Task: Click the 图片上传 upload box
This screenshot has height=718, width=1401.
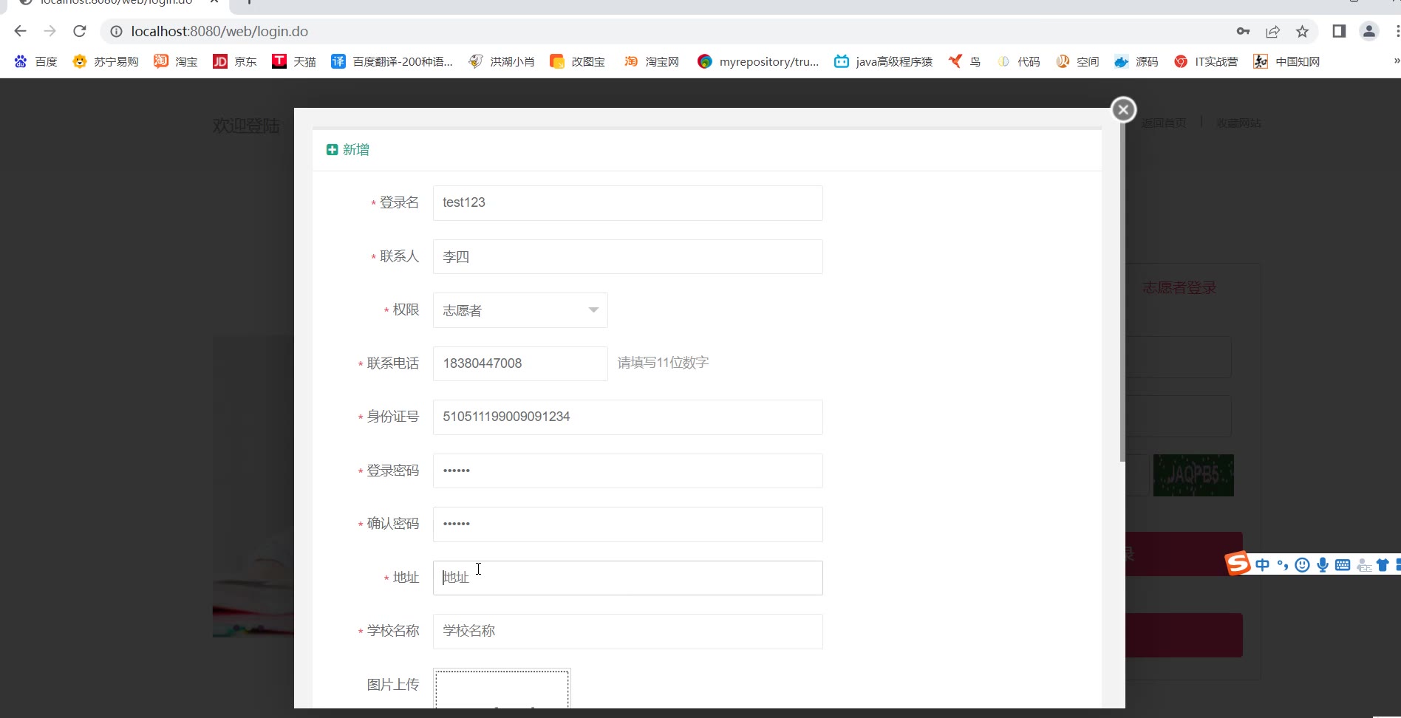Action: [502, 688]
